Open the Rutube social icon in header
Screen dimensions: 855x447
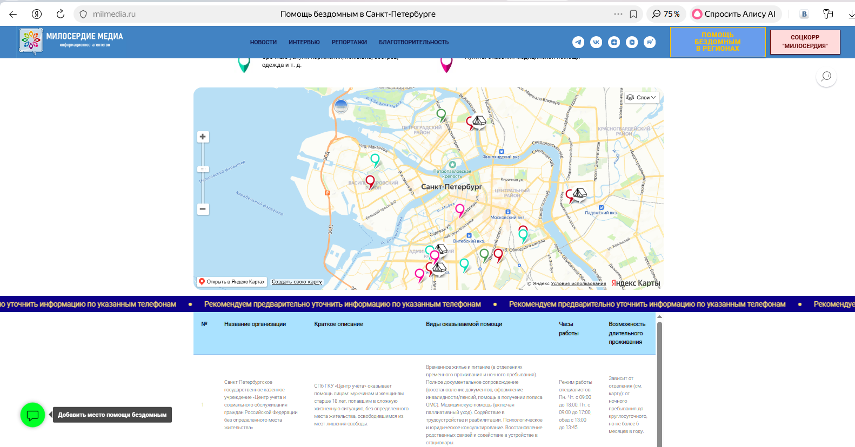[x=650, y=42]
